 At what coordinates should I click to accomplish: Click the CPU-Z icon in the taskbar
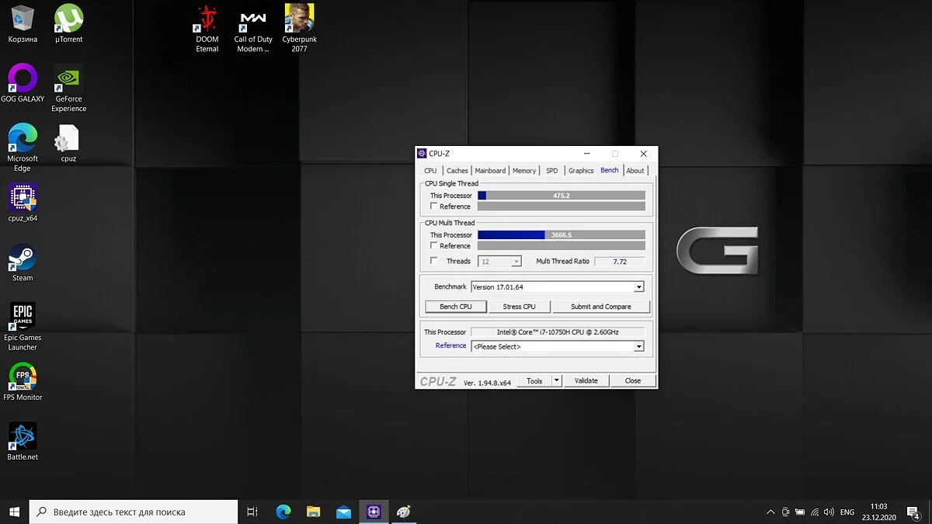pyautogui.click(x=374, y=512)
